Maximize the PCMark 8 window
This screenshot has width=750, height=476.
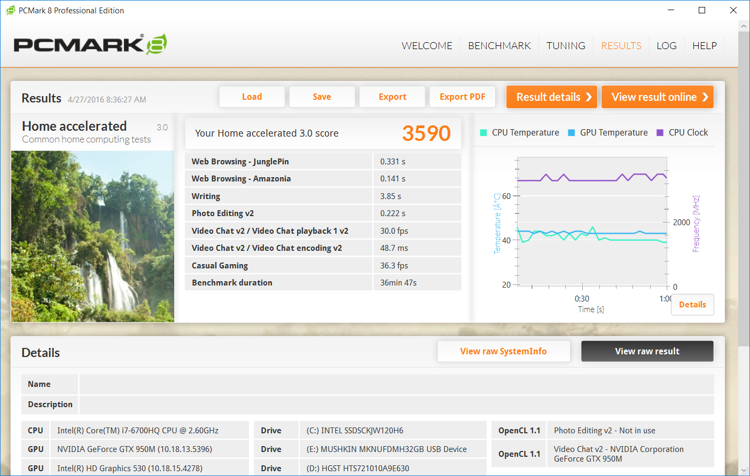(702, 10)
